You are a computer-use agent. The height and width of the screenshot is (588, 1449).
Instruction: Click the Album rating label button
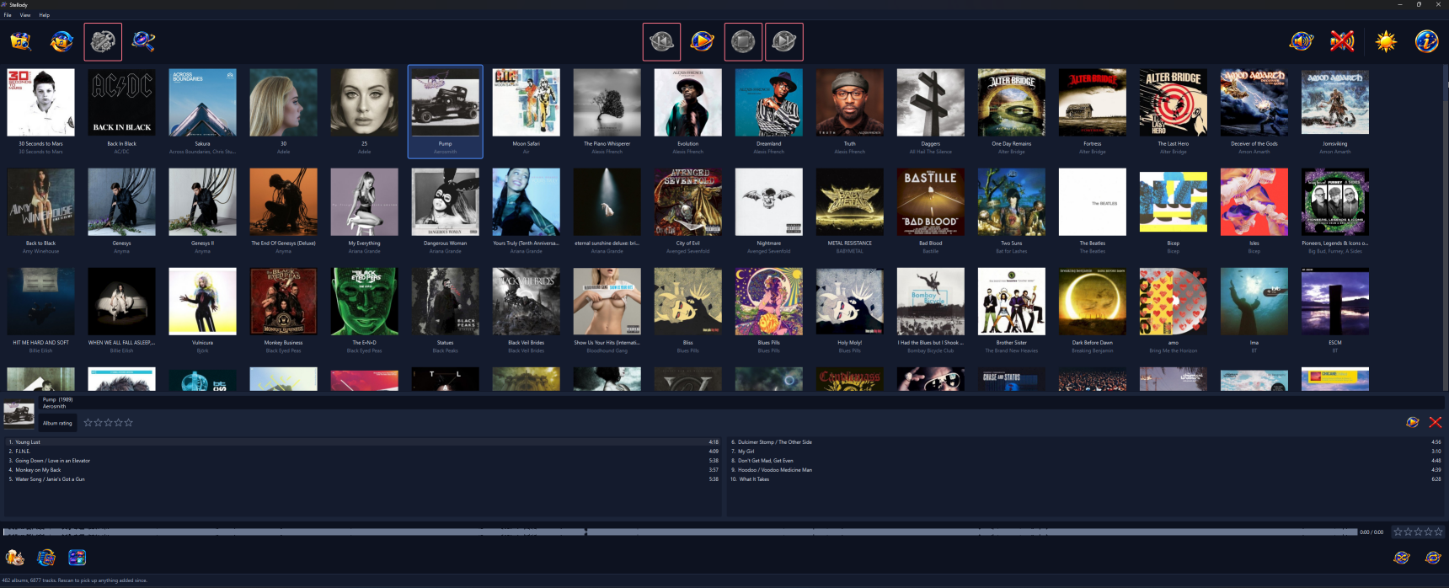click(57, 423)
